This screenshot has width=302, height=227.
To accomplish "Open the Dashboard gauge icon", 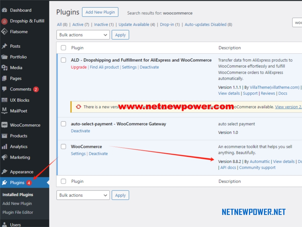I will (4, 10).
